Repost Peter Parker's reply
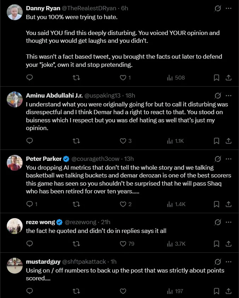The height and width of the screenshot is (298, 239). click(x=76, y=204)
